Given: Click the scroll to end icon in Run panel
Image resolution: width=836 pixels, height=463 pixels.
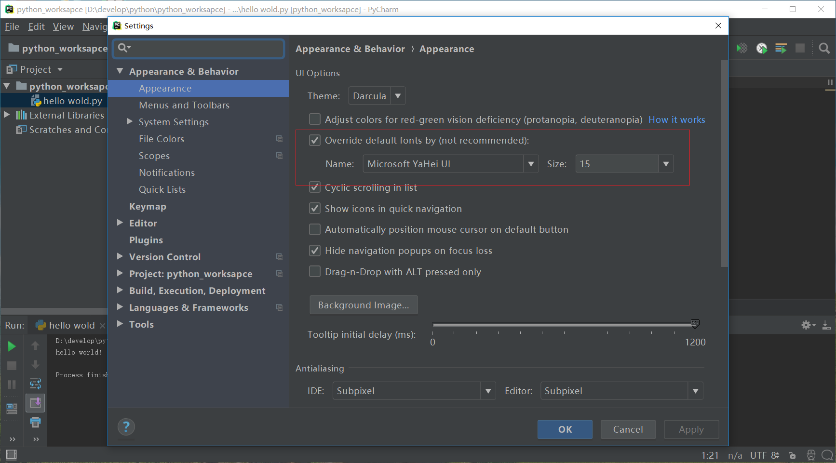Looking at the screenshot, I should pyautogui.click(x=36, y=403).
